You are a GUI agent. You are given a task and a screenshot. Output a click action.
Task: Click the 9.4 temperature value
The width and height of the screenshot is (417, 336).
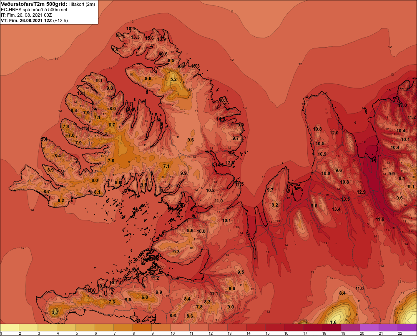point(45,139)
